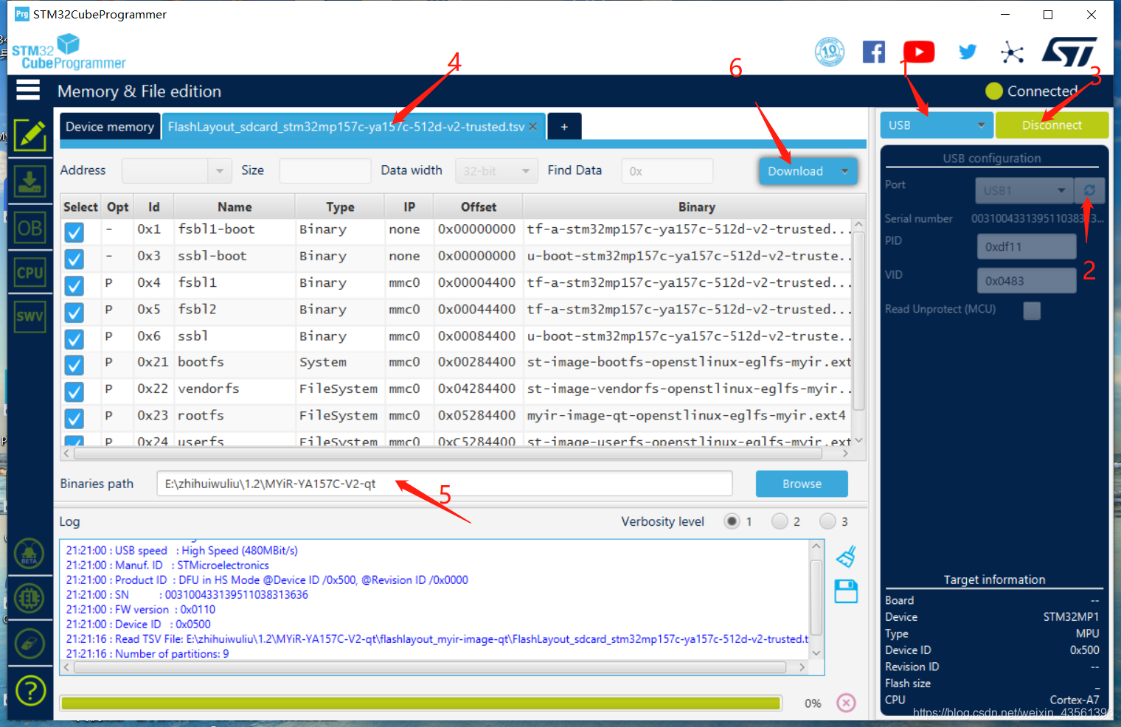Screen dimensions: 1121x727
Task: Open Erasing & Programming download icon
Action: [29, 181]
